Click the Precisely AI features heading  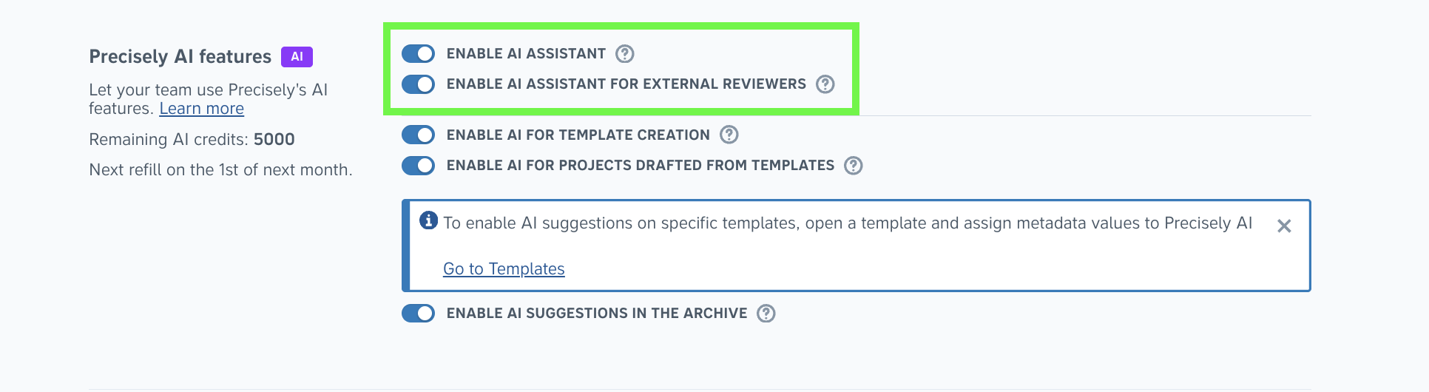click(180, 57)
